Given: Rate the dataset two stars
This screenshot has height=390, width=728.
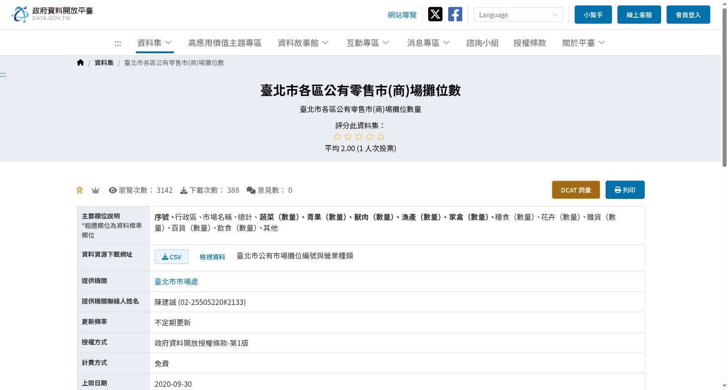Looking at the screenshot, I should pyautogui.click(x=348, y=137).
